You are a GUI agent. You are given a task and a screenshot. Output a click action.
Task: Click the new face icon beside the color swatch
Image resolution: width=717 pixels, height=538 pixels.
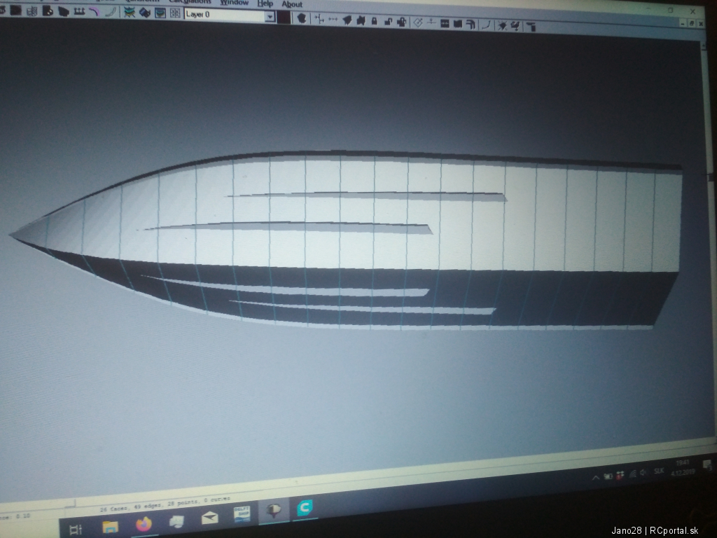coord(301,18)
